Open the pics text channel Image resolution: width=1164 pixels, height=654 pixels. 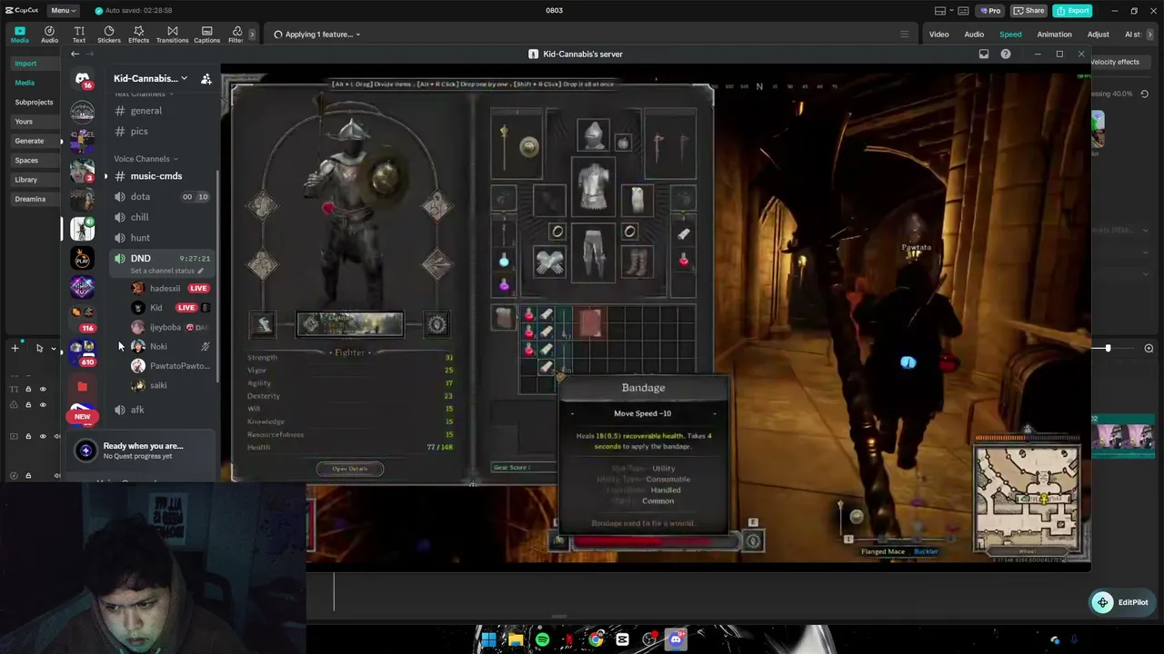[x=138, y=132]
